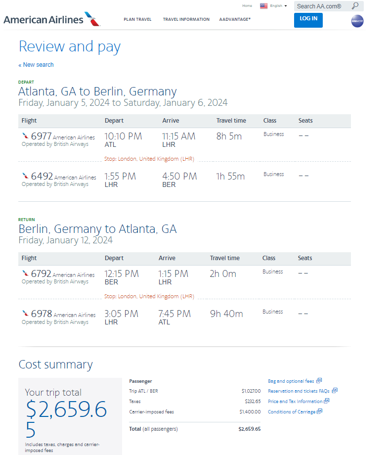Image resolution: width=388 pixels, height=455 pixels.
Task: Click the 9h 40m travel time
Action: click(226, 314)
